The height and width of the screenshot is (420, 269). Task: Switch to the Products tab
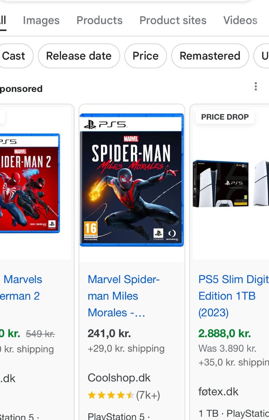tap(99, 20)
